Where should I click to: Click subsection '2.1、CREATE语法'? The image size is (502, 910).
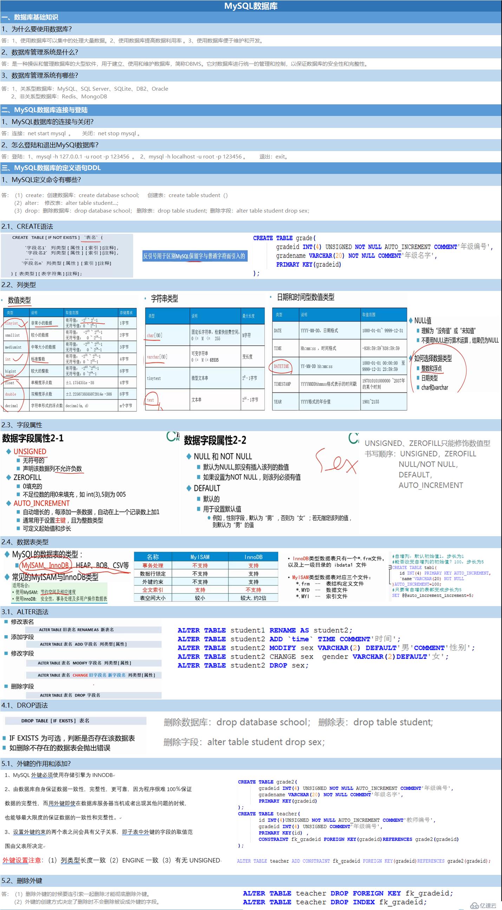[x=27, y=226]
